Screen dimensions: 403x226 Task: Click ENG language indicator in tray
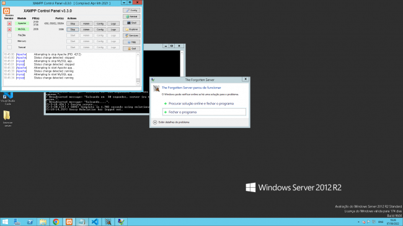(x=381, y=222)
